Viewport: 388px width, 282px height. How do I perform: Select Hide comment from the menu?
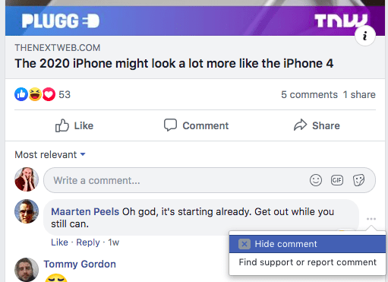(308, 244)
